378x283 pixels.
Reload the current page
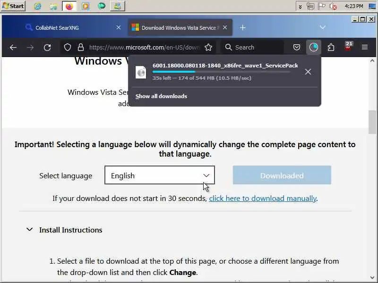(47, 48)
